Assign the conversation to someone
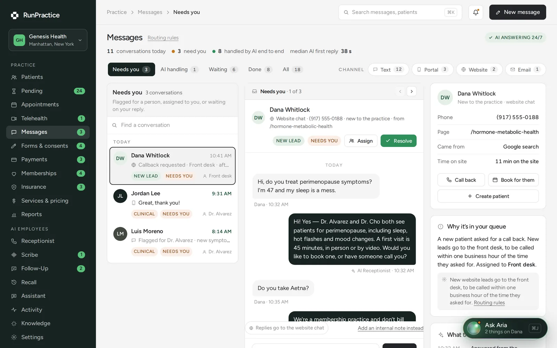 tap(361, 141)
